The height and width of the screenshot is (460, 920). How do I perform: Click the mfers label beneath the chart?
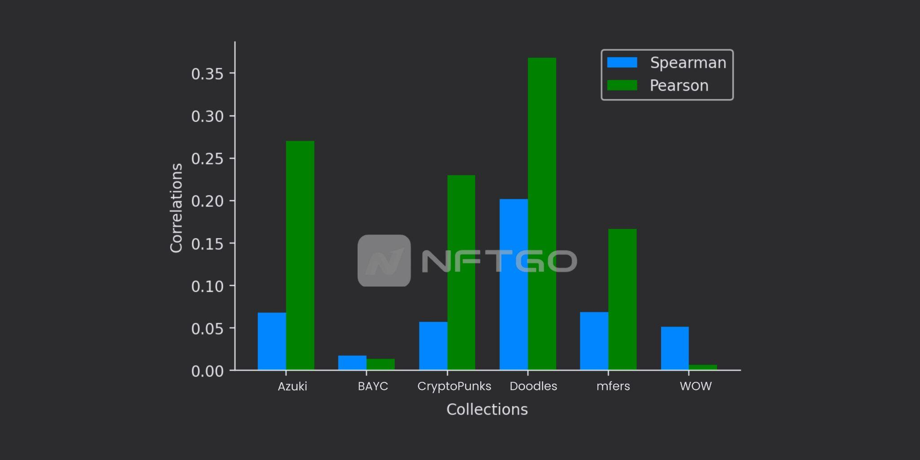614,386
